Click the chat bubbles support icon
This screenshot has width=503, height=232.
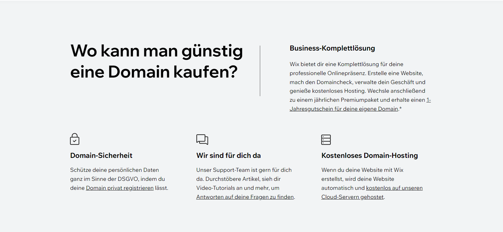(202, 139)
